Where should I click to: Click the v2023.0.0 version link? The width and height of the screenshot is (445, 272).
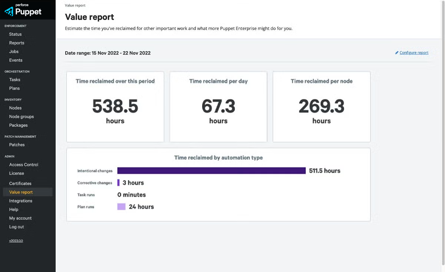(16, 241)
